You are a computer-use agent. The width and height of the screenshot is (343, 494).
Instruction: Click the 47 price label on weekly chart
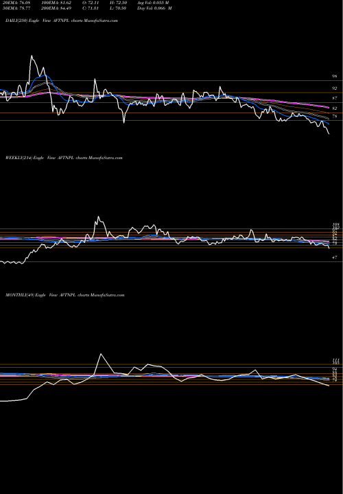pyautogui.click(x=335, y=258)
